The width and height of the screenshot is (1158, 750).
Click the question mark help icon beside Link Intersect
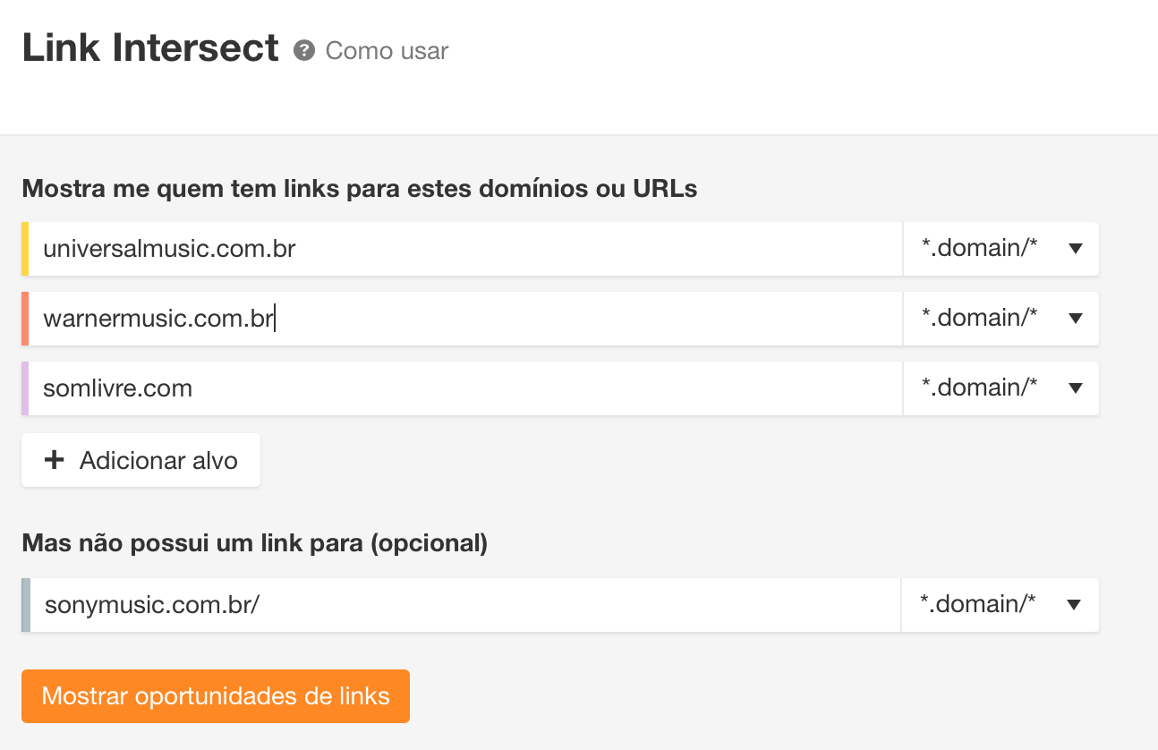303,51
